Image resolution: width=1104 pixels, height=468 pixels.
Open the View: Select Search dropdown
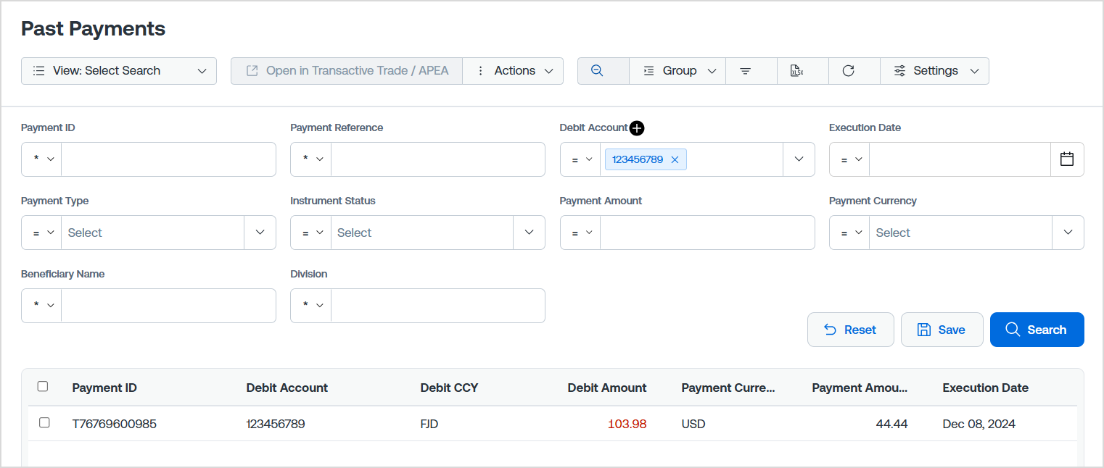119,71
